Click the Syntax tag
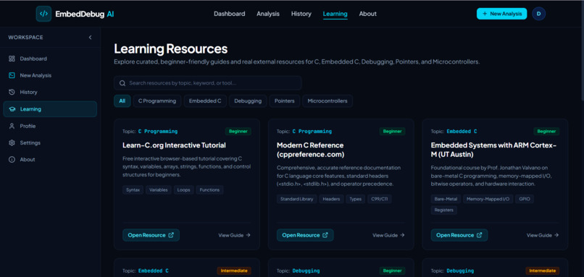 pyautogui.click(x=133, y=190)
